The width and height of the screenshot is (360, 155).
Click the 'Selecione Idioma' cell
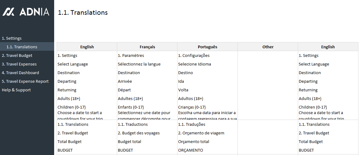point(194,64)
